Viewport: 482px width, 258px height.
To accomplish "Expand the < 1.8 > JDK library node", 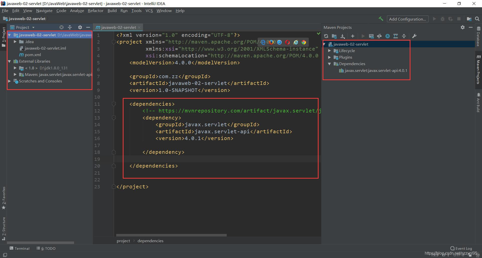I will click(15, 68).
